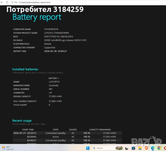Viewport: 166px width, 151px height.
Task: Click the Active state cell at 02:34:43
Action: [x=55, y=137]
